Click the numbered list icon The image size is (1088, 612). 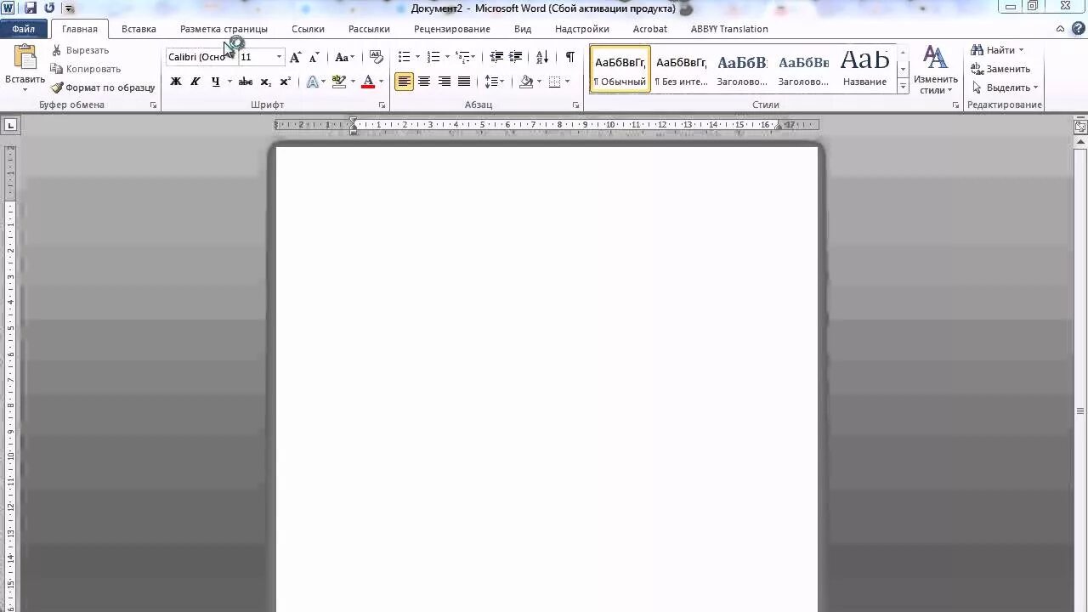point(433,57)
